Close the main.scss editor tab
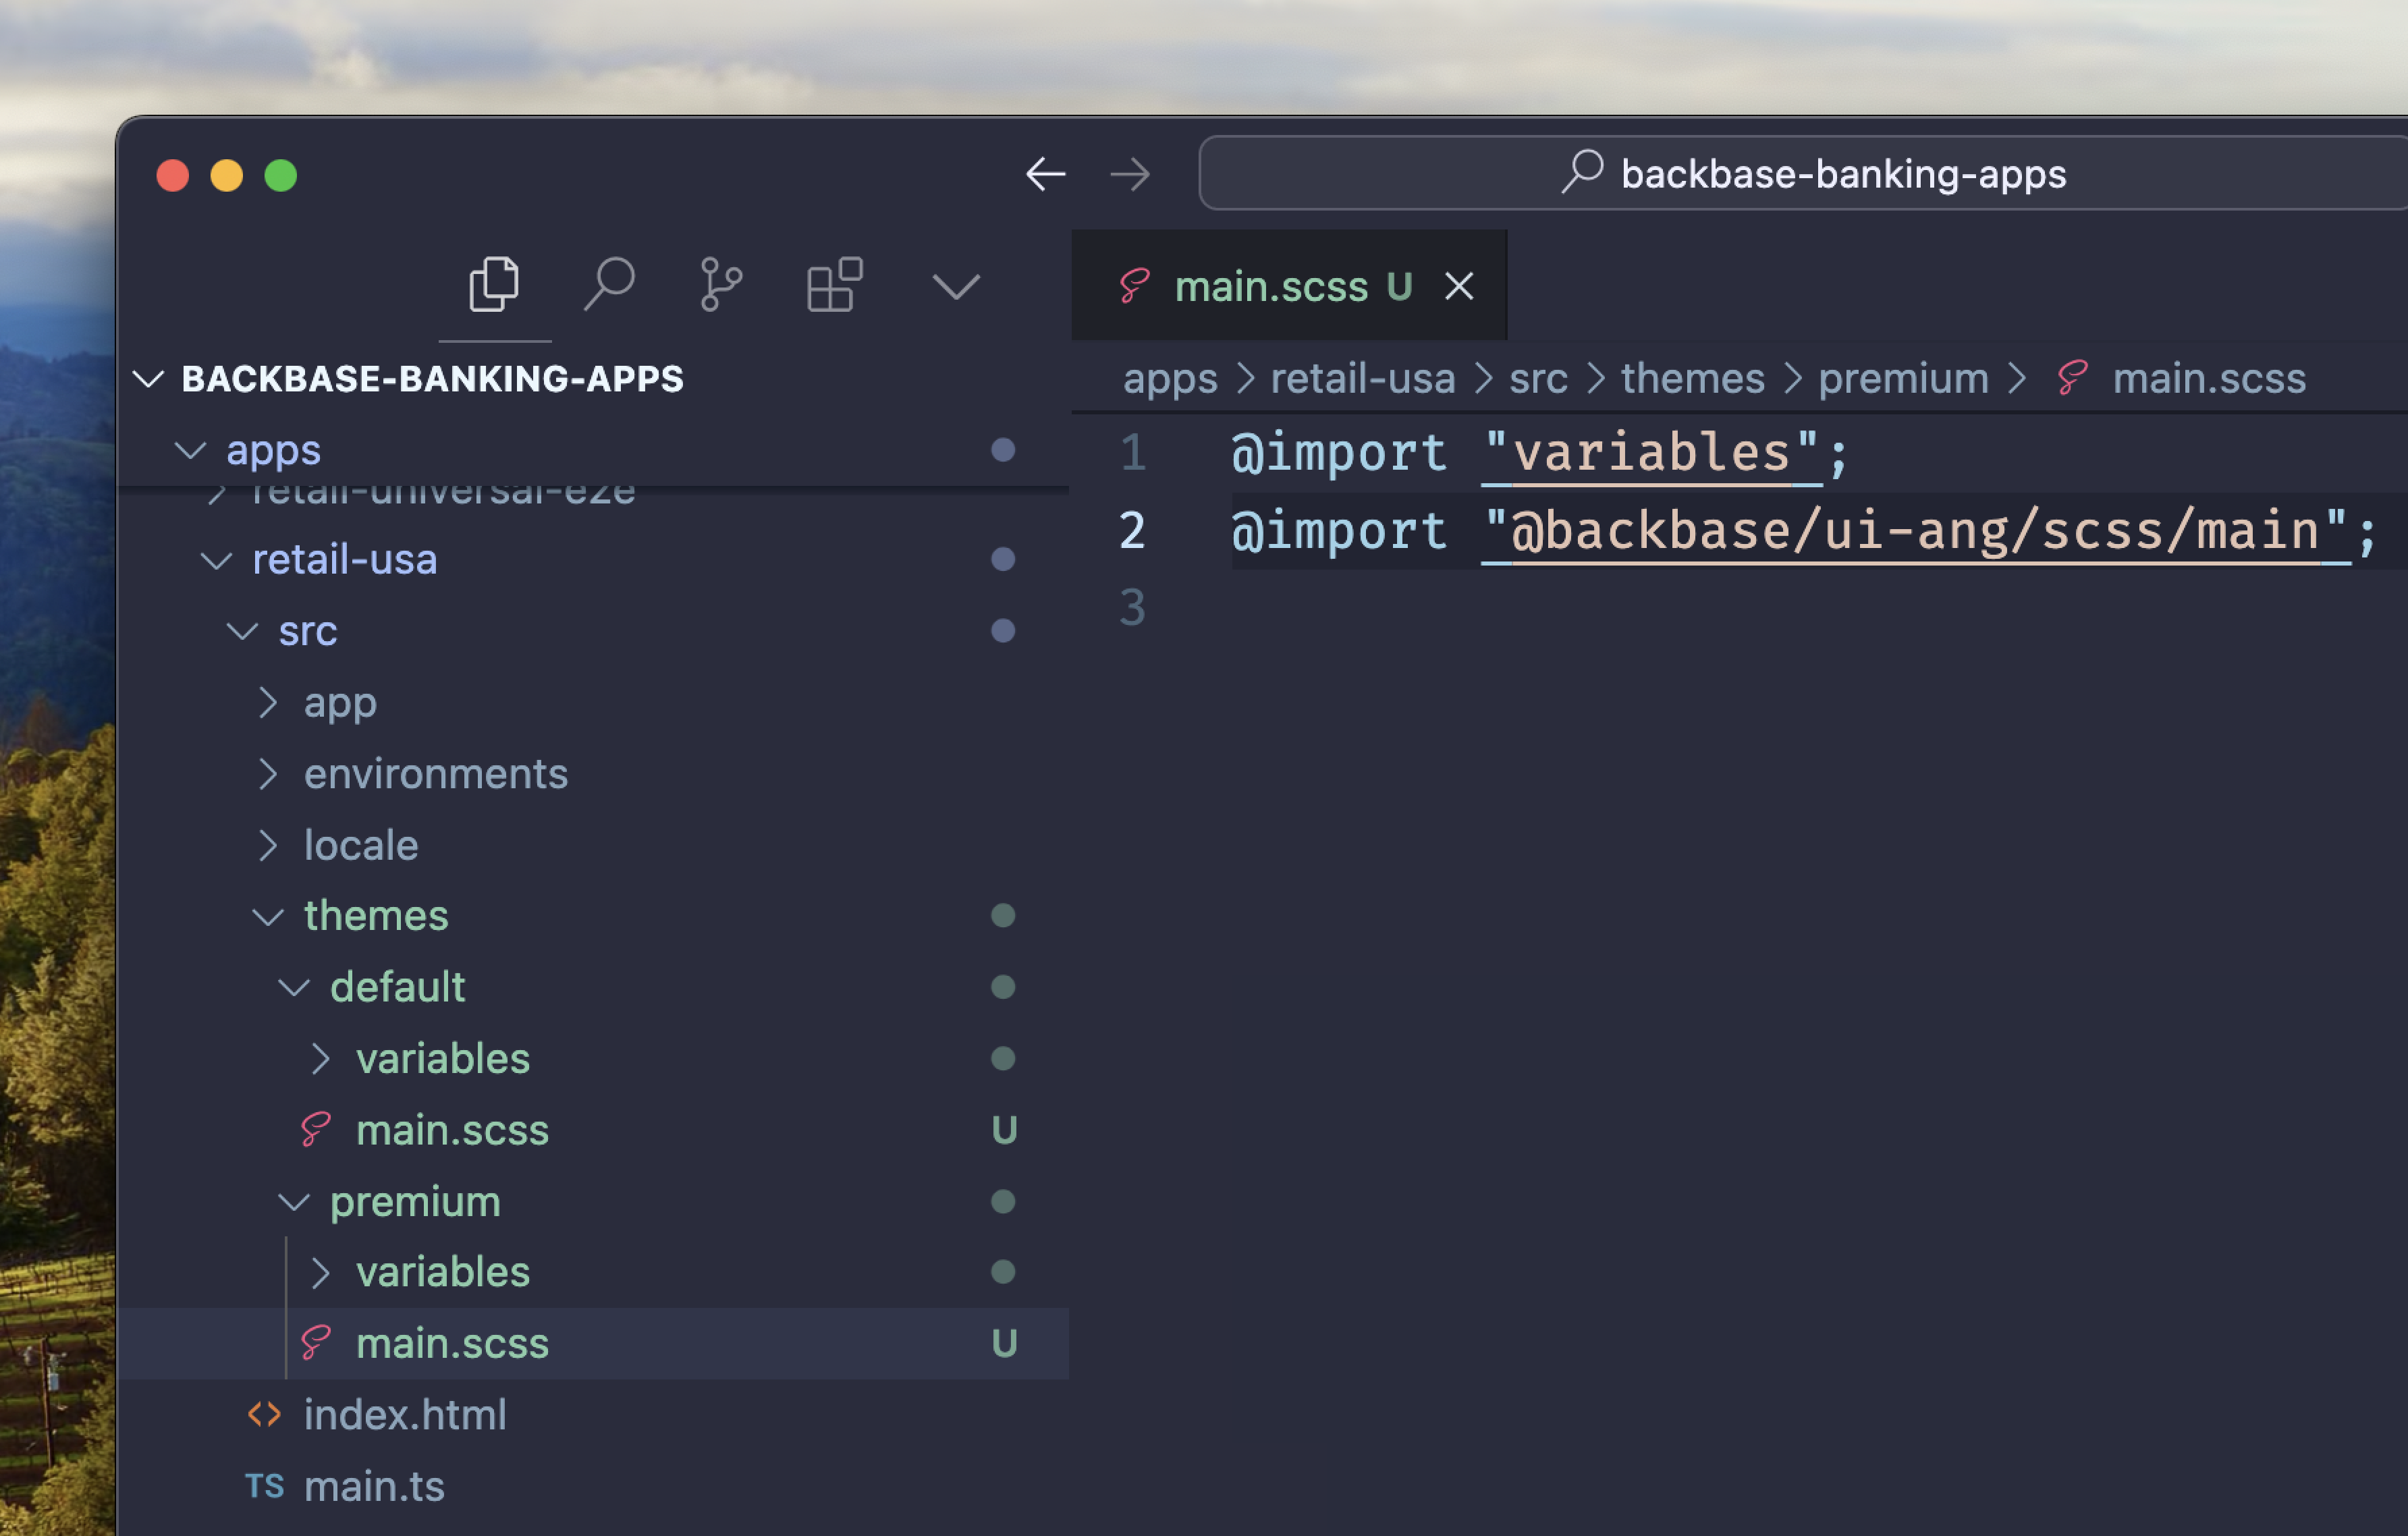 [x=1459, y=287]
